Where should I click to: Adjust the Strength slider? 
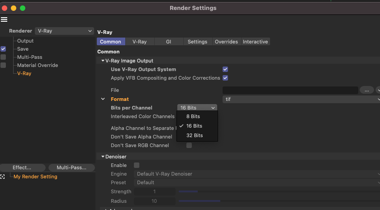[x=279, y=191]
